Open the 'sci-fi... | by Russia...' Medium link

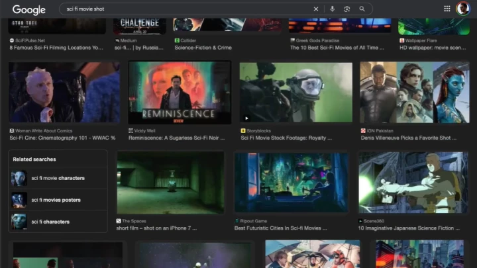[x=139, y=48]
